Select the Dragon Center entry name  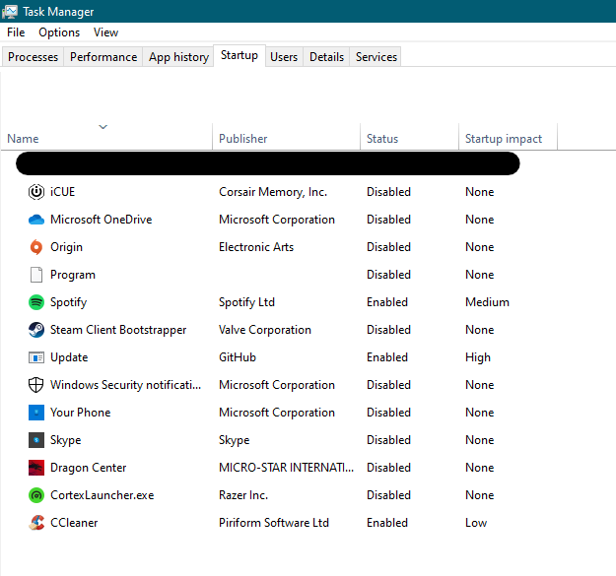pos(89,468)
